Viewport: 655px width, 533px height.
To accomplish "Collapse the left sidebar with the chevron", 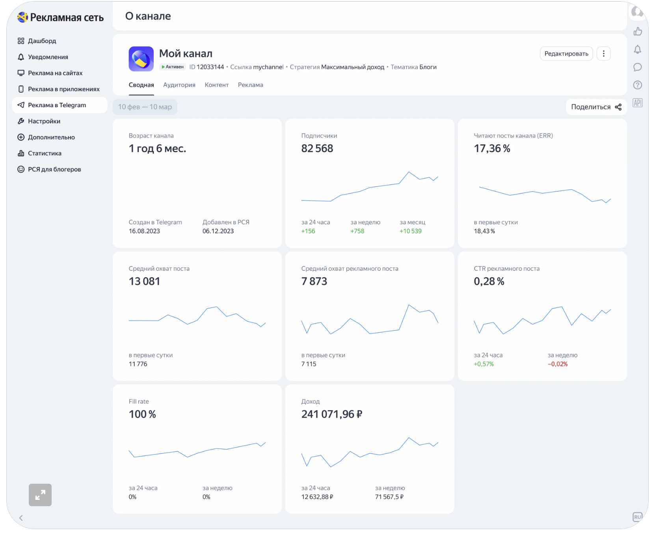I will pos(21,518).
